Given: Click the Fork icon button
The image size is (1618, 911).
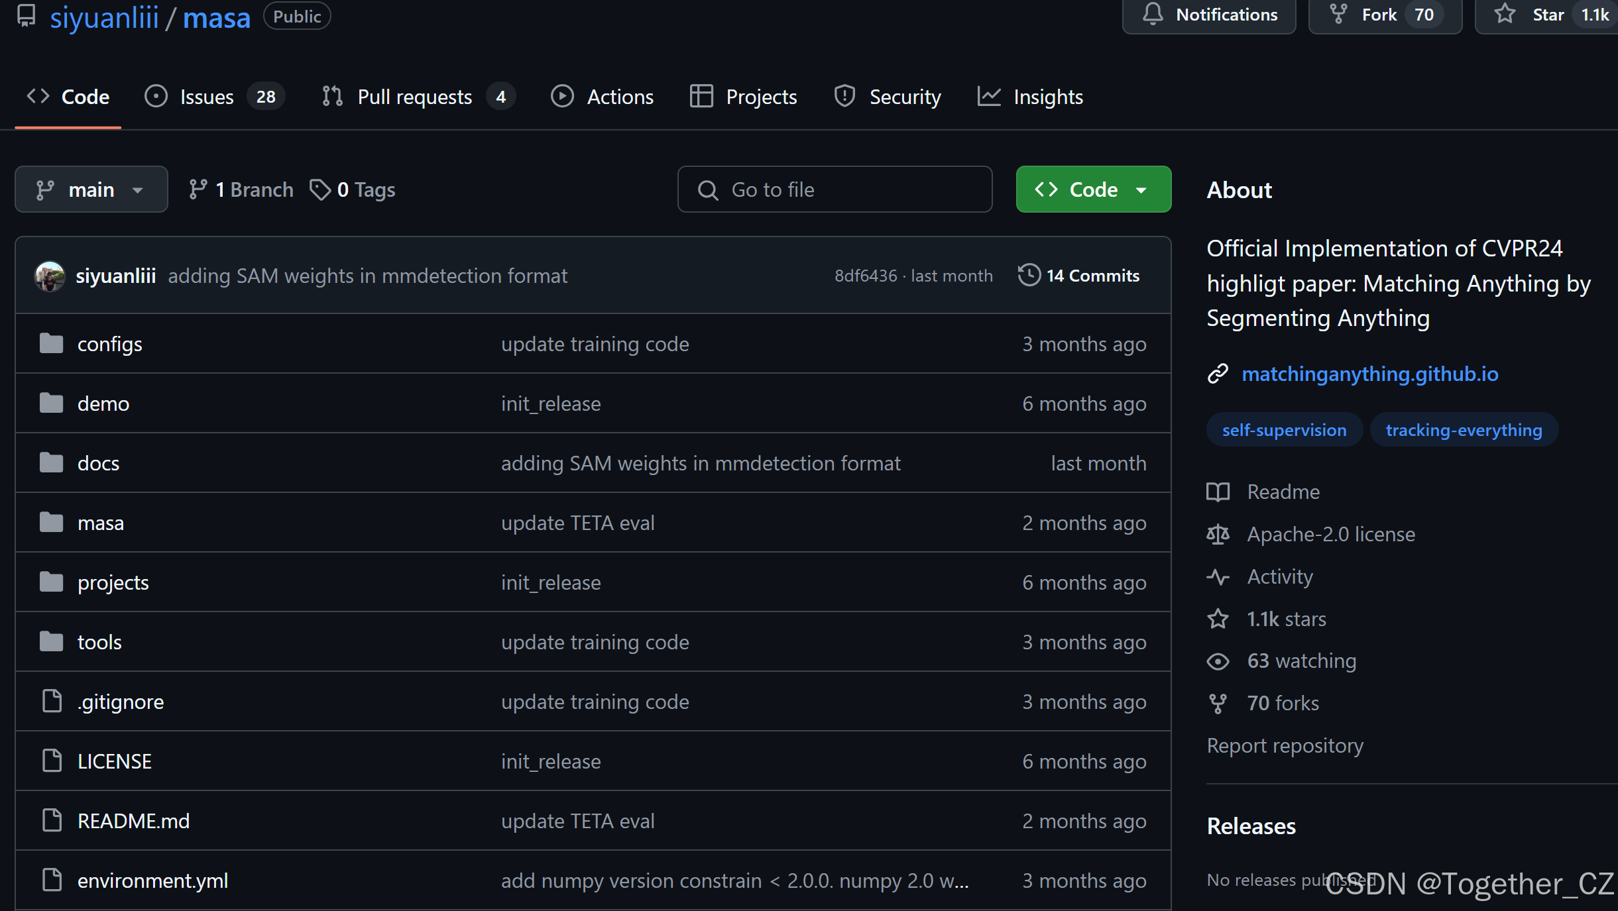Looking at the screenshot, I should pos(1338,15).
